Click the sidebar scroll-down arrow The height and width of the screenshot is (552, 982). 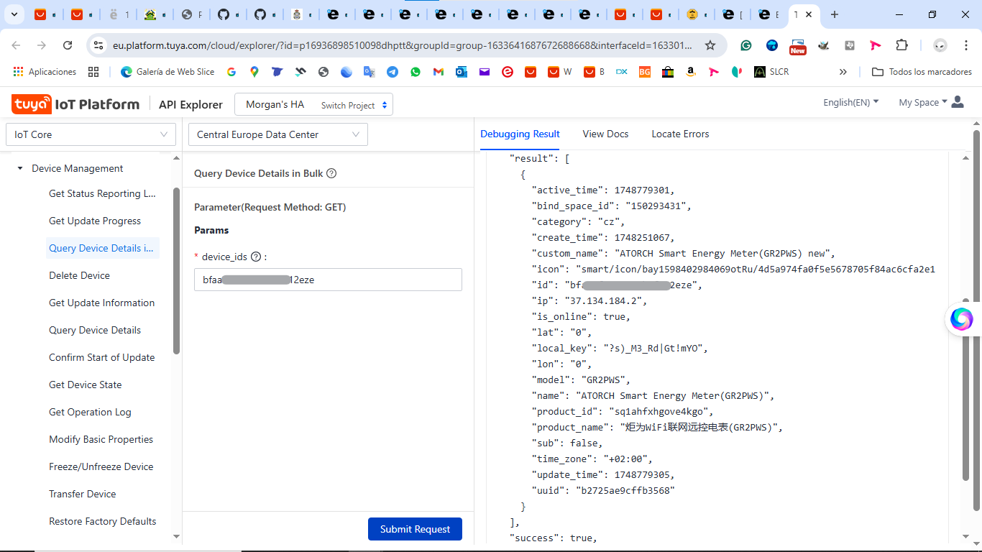point(177,536)
